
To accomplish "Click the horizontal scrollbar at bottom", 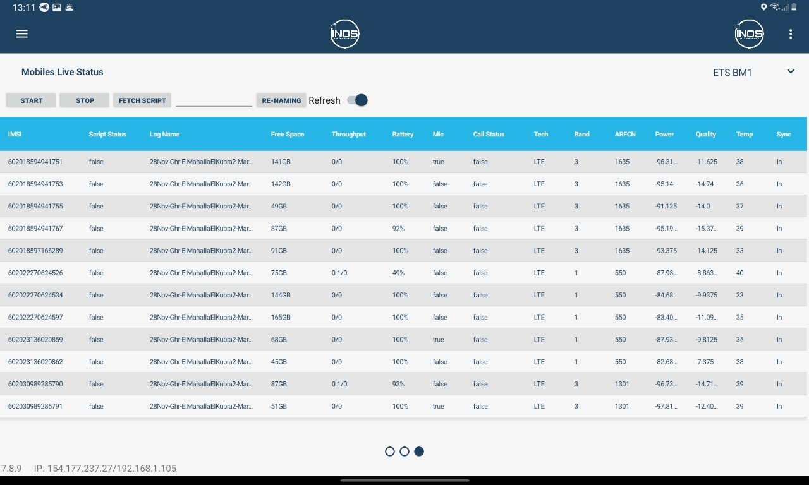I will (404, 480).
